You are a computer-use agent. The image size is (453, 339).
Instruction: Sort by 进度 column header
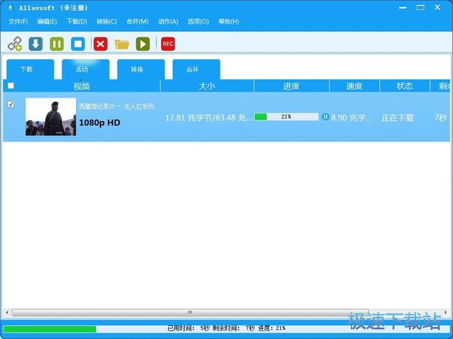292,86
